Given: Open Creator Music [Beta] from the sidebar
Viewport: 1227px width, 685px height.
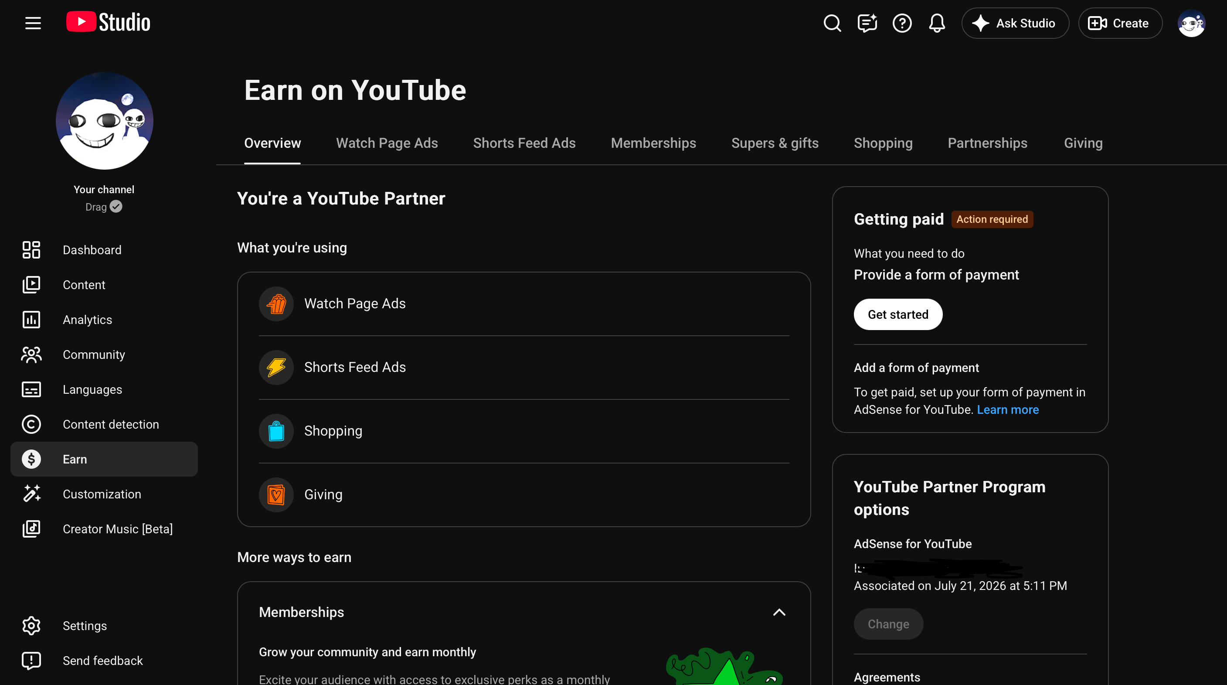Looking at the screenshot, I should coord(104,529).
